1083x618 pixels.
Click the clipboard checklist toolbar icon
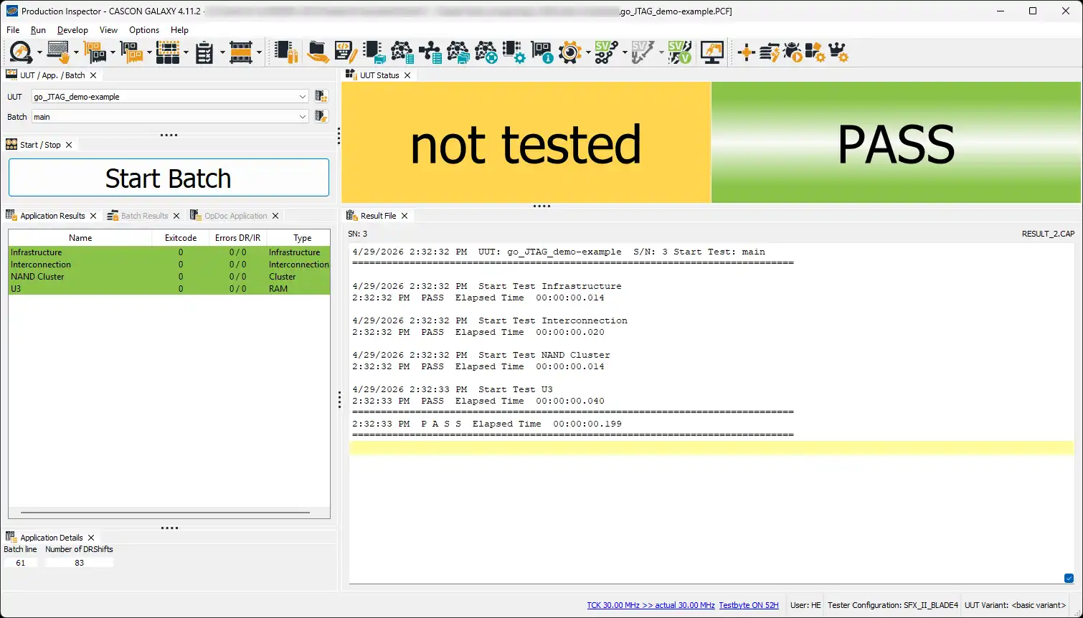pyautogui.click(x=204, y=52)
